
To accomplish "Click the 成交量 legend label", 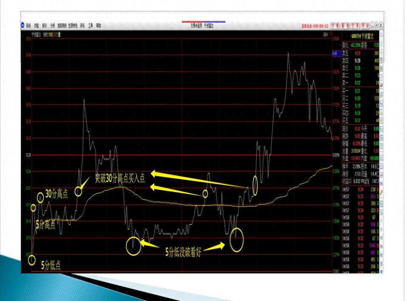I will [x=57, y=35].
